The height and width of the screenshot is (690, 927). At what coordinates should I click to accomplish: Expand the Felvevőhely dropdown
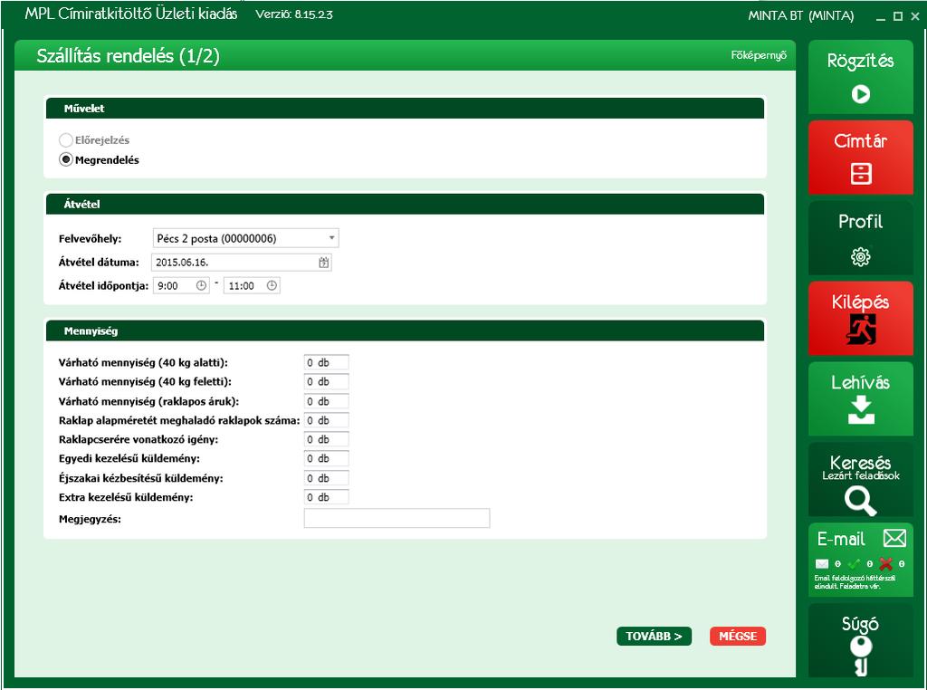[x=331, y=237]
